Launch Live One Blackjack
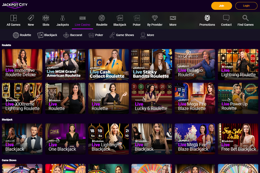260x173 pixels. pyautogui.click(x=65, y=139)
